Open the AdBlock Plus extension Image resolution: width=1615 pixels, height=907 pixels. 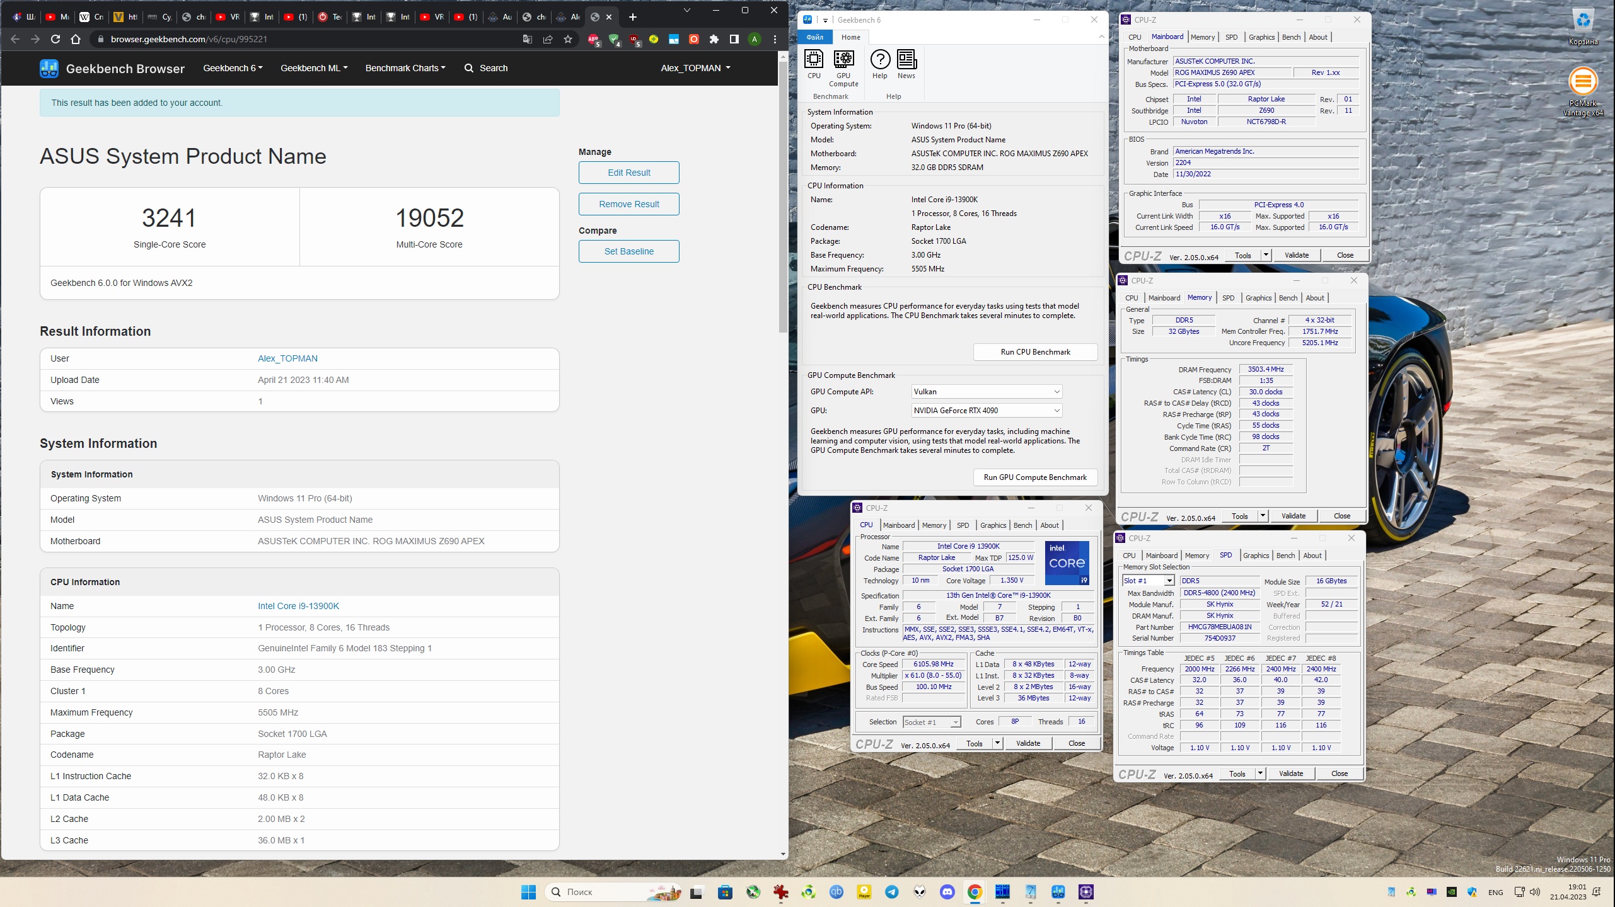[593, 39]
